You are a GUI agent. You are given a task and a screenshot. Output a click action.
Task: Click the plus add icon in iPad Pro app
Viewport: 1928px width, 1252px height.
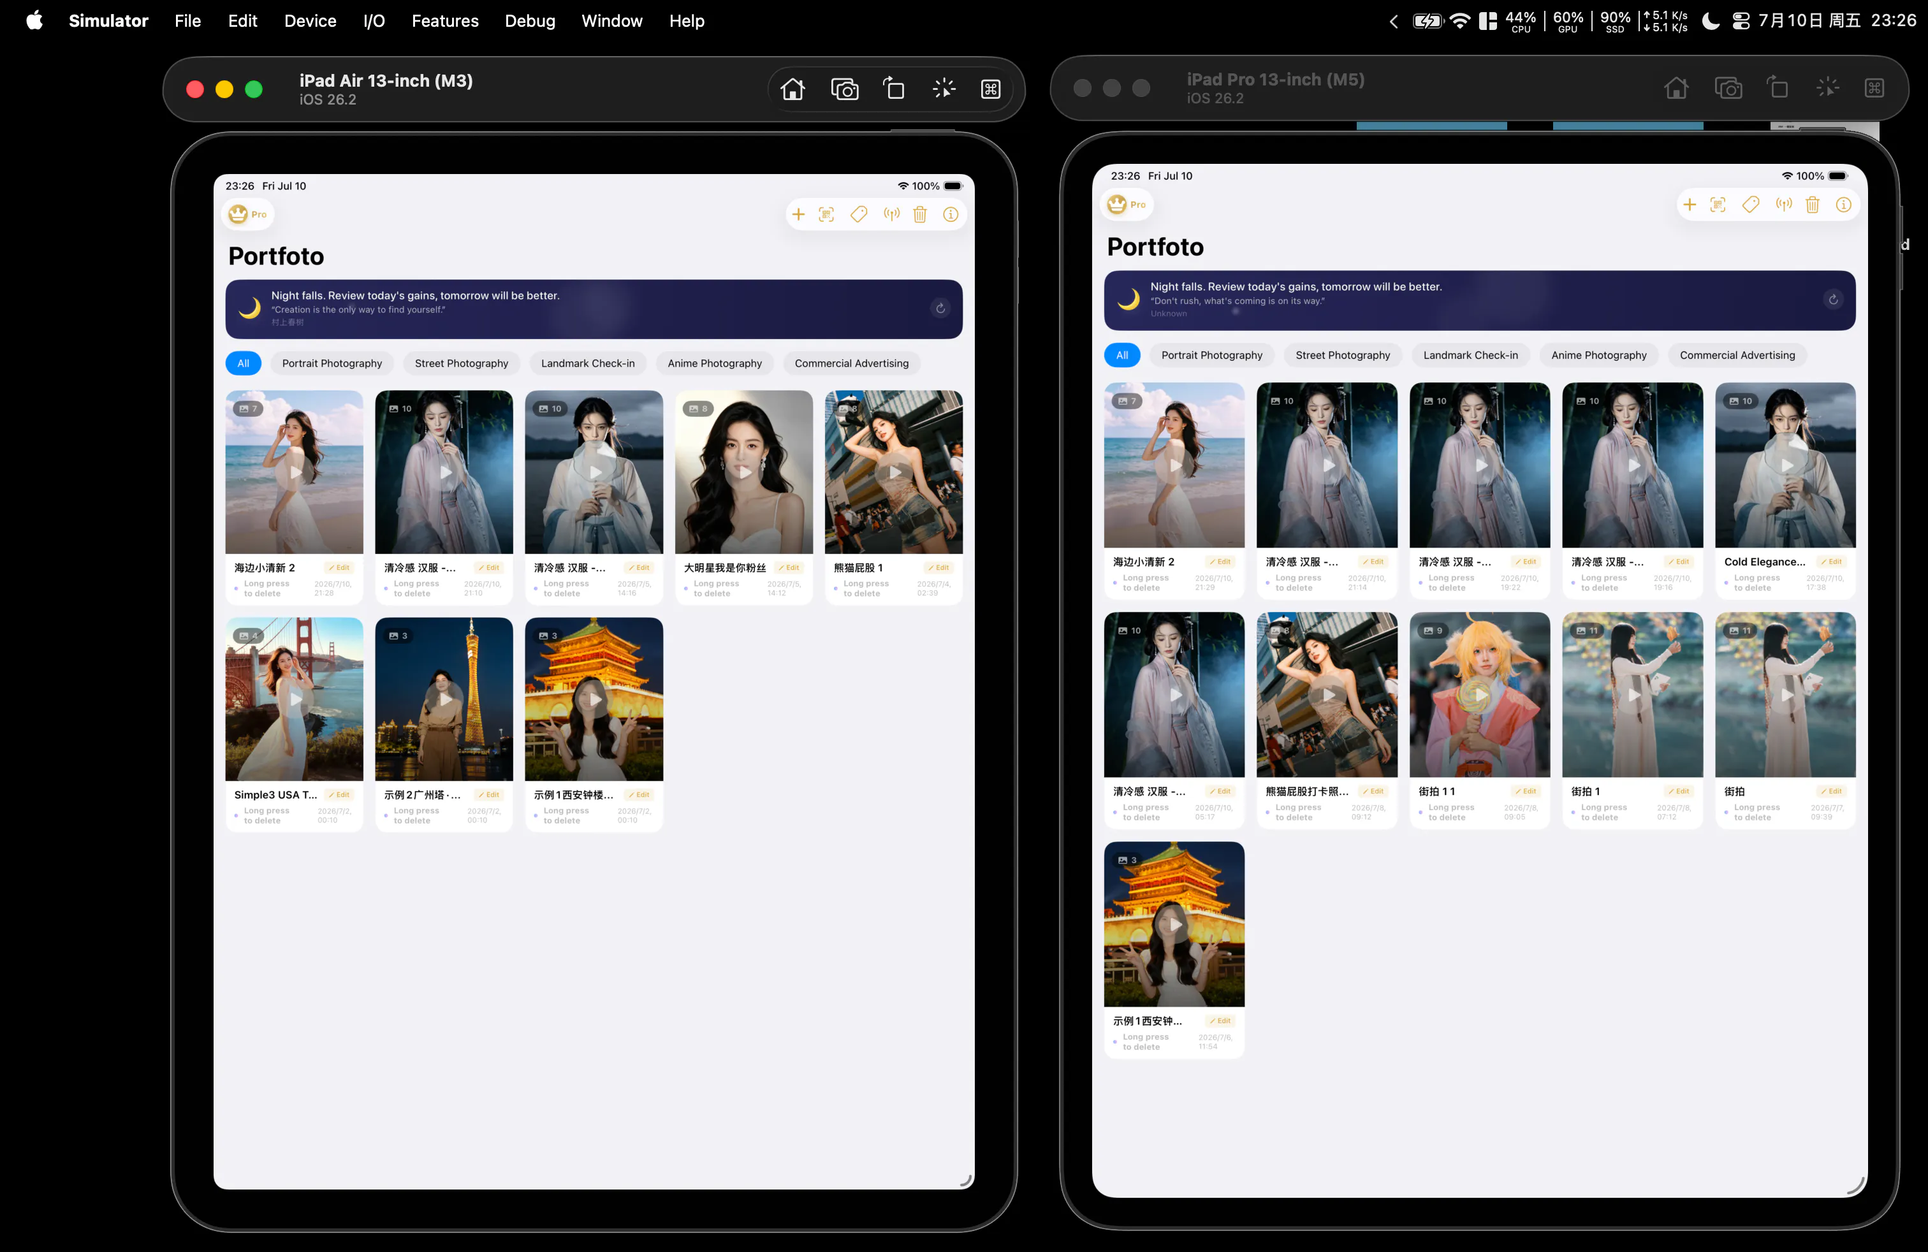click(1689, 205)
